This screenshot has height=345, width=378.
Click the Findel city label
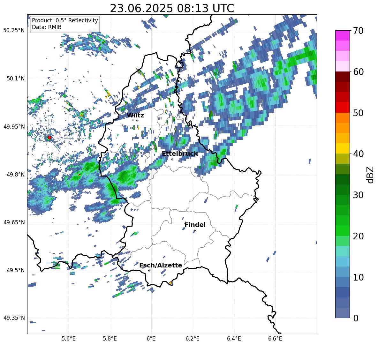195,225
